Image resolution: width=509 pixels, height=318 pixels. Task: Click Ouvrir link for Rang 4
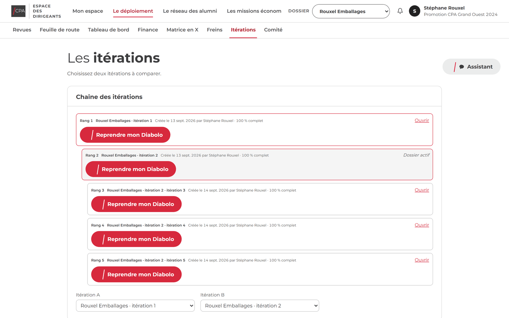tap(422, 225)
